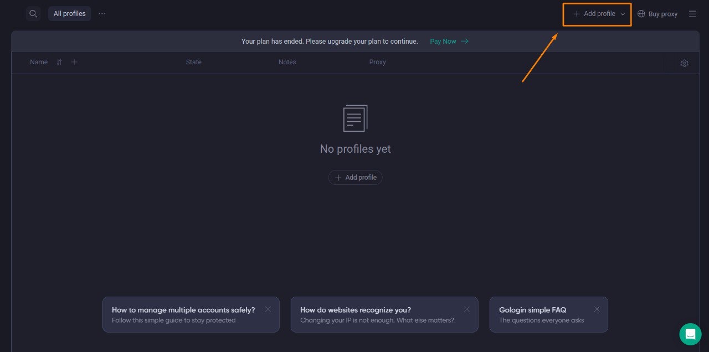Open table column settings gear
This screenshot has height=352, width=709.
click(685, 63)
